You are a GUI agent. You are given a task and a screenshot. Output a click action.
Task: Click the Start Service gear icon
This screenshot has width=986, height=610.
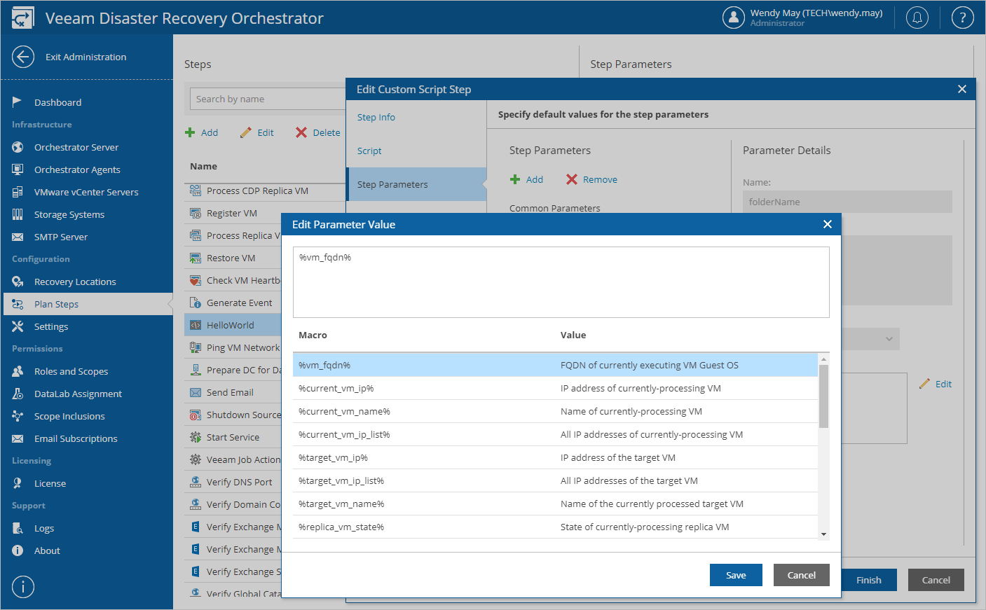[196, 437]
